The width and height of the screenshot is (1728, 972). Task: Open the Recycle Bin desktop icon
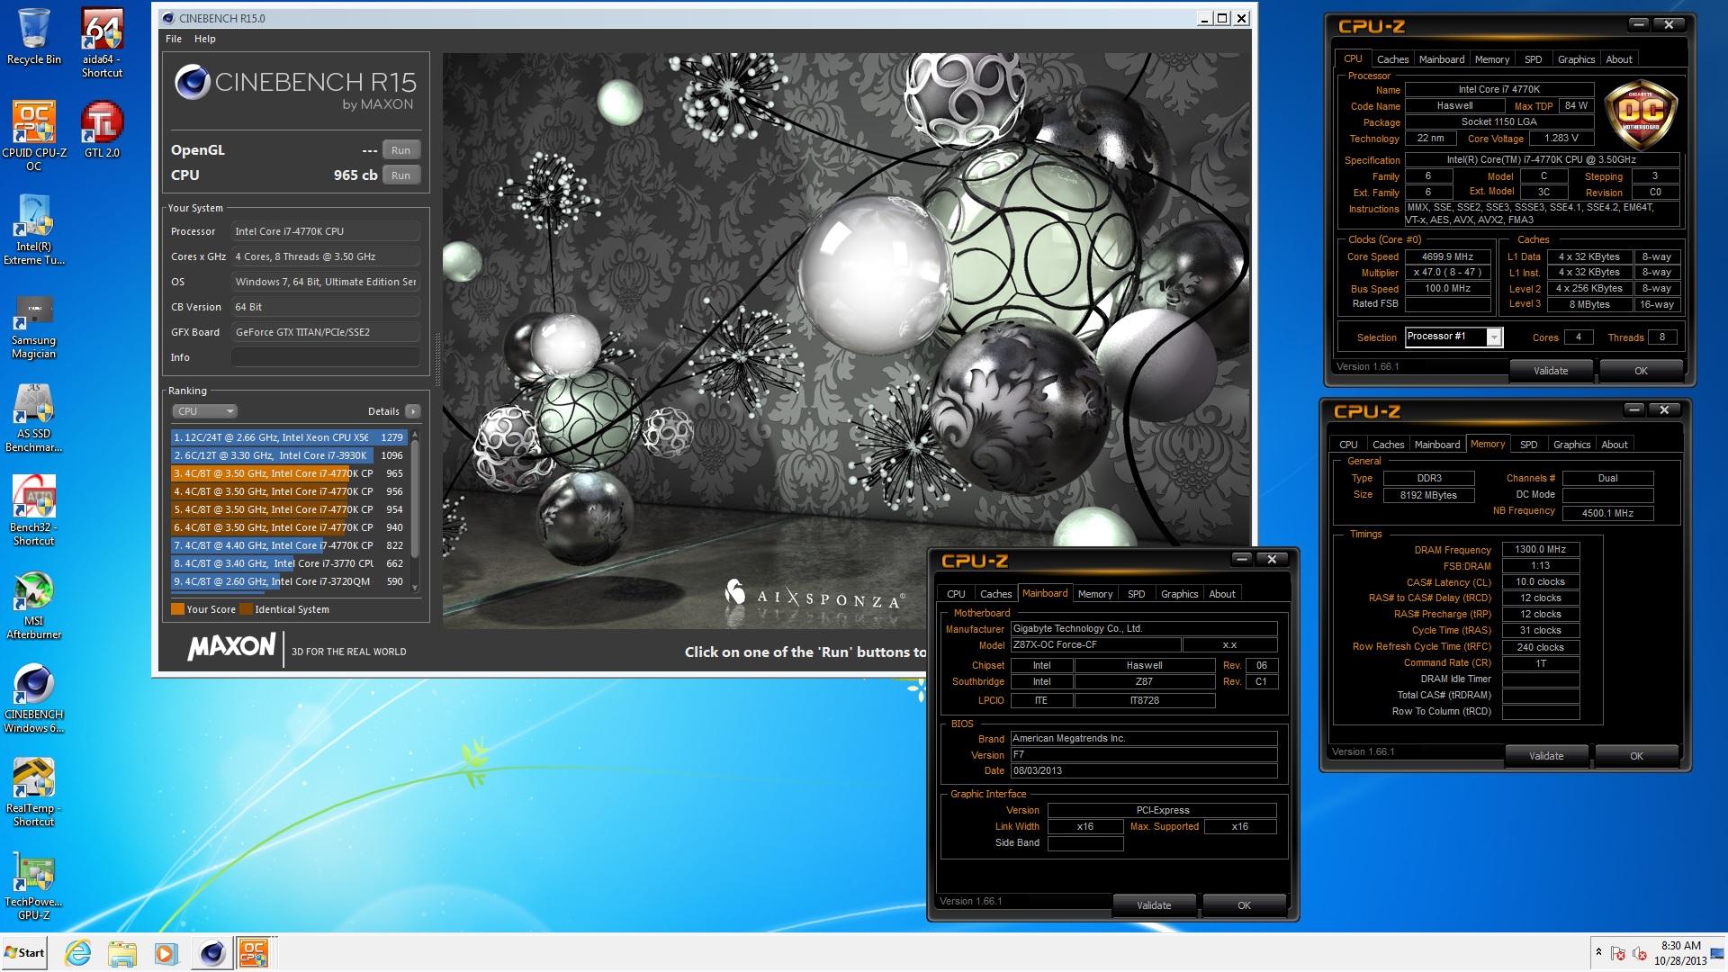[x=33, y=37]
